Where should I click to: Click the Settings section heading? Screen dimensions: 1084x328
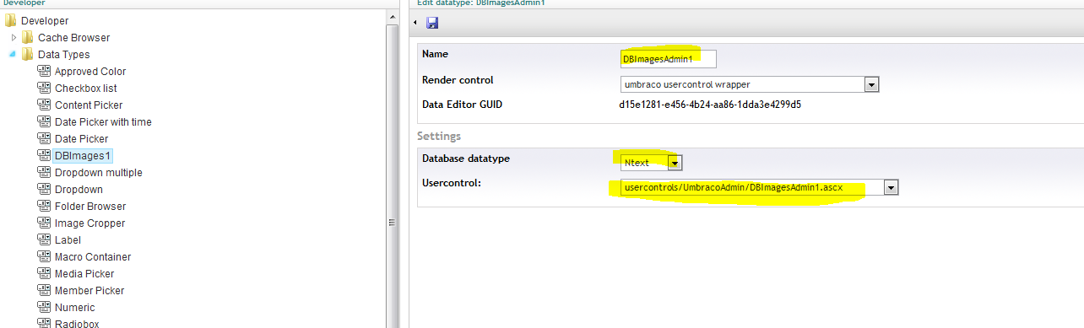pos(439,136)
